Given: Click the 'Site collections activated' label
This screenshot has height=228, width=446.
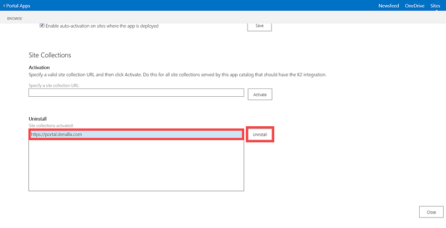Looking at the screenshot, I should coord(51,126).
